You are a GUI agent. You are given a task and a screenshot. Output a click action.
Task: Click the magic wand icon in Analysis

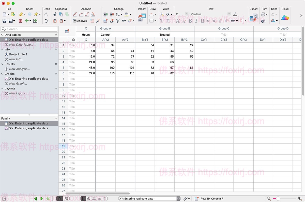pyautogui.click(x=98, y=21)
